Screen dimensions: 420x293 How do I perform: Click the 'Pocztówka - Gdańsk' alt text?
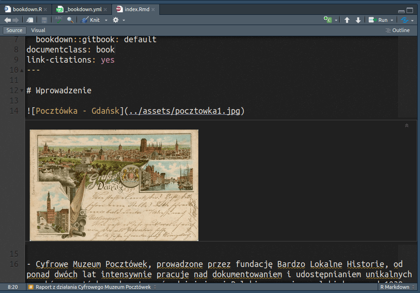[x=78, y=111]
